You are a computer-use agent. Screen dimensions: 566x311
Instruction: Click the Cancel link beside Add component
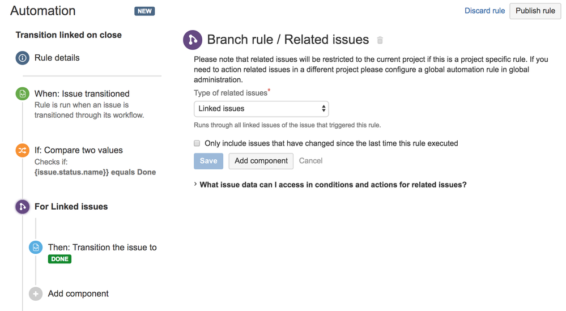310,161
